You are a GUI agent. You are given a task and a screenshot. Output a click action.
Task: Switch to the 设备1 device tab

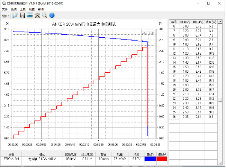6,16
